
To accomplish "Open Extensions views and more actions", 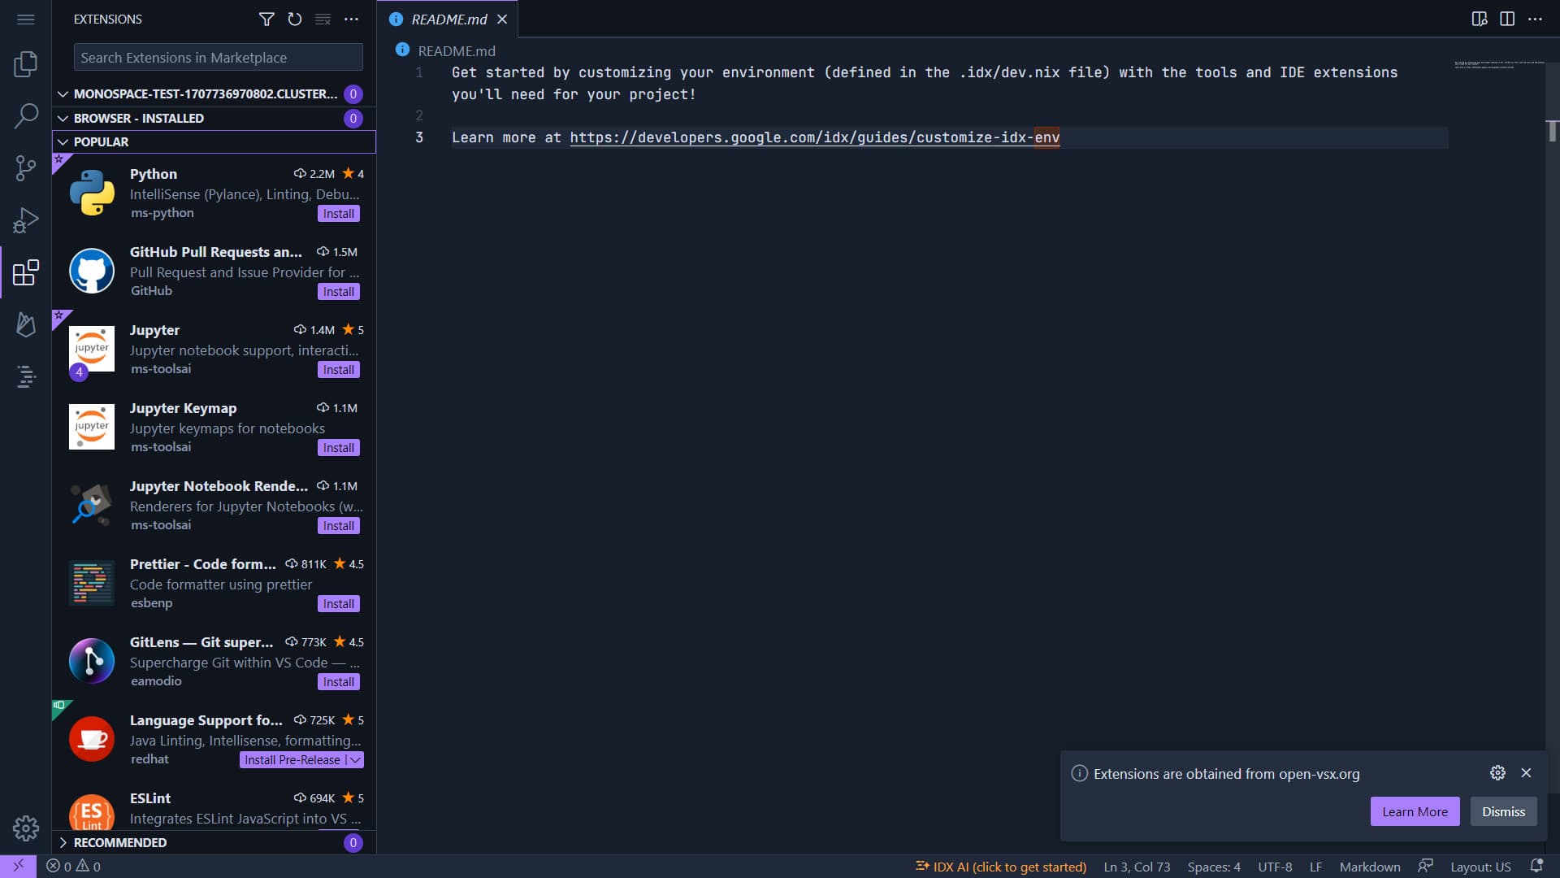I will (x=351, y=19).
